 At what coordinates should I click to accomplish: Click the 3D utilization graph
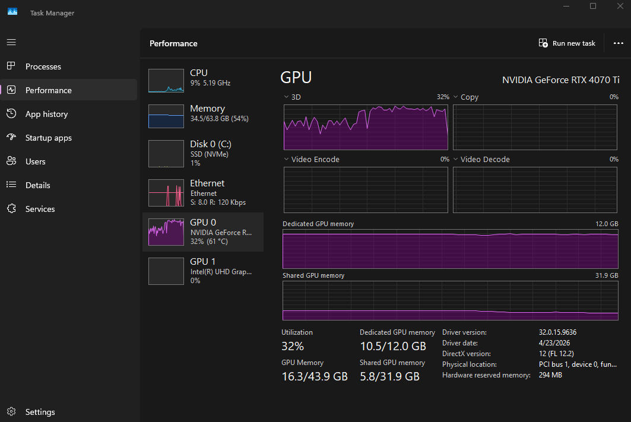click(x=366, y=127)
